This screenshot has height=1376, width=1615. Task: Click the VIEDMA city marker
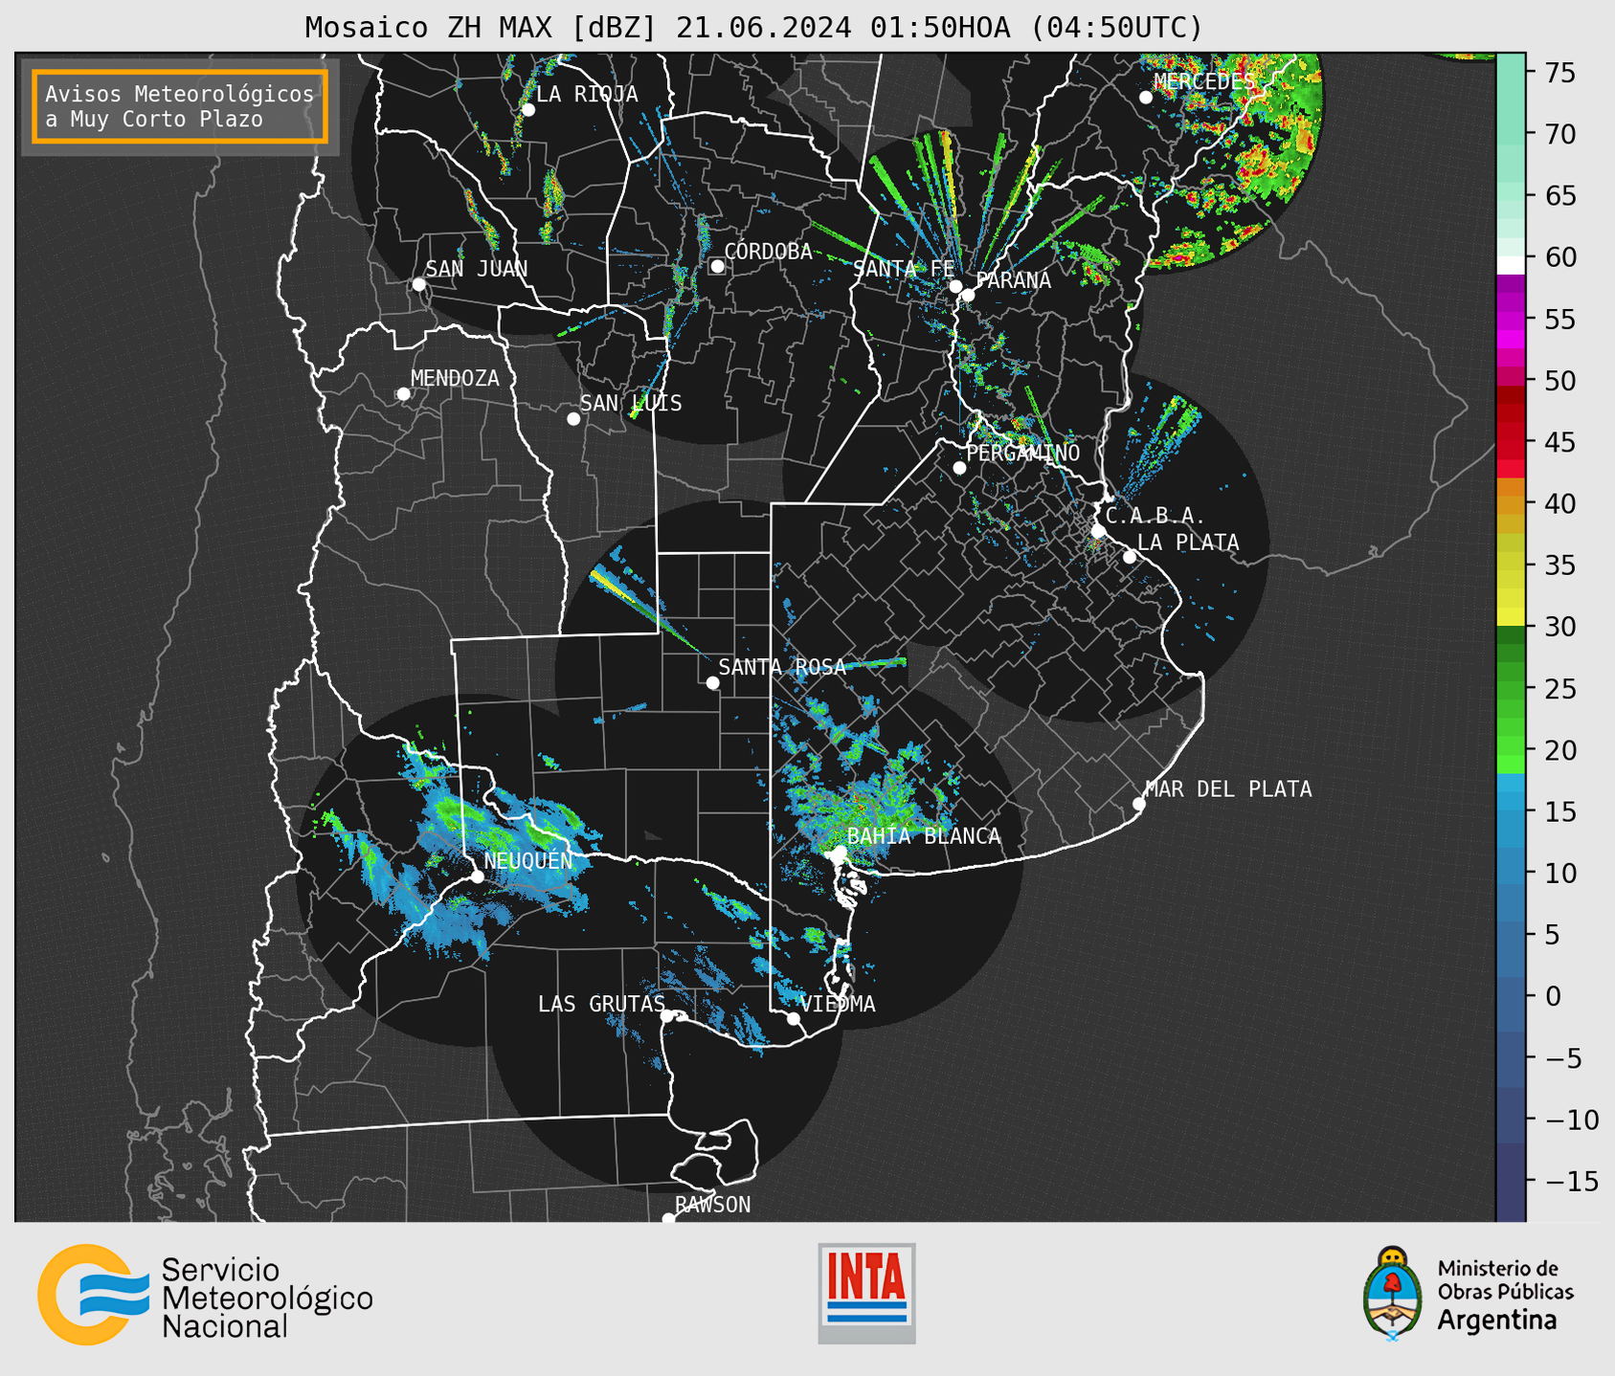coord(794,1019)
